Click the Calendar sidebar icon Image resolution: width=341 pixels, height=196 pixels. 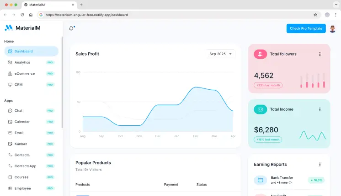10,122
